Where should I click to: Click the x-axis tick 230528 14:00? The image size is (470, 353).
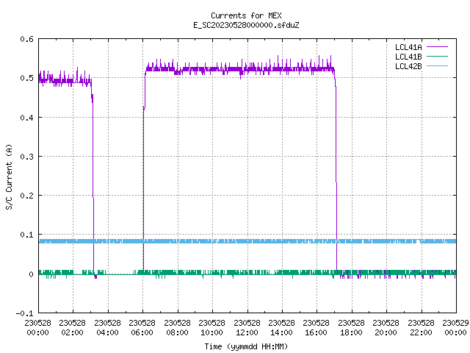pos(281,327)
